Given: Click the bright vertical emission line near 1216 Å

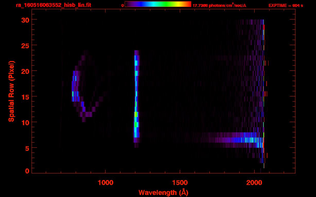Looking at the screenshot, I should 136,99.
